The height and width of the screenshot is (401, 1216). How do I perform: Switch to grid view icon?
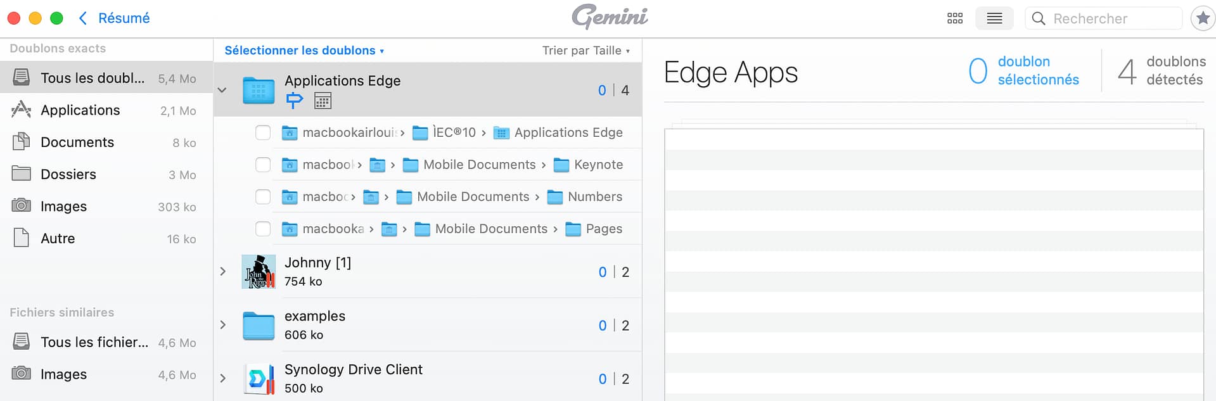(954, 18)
